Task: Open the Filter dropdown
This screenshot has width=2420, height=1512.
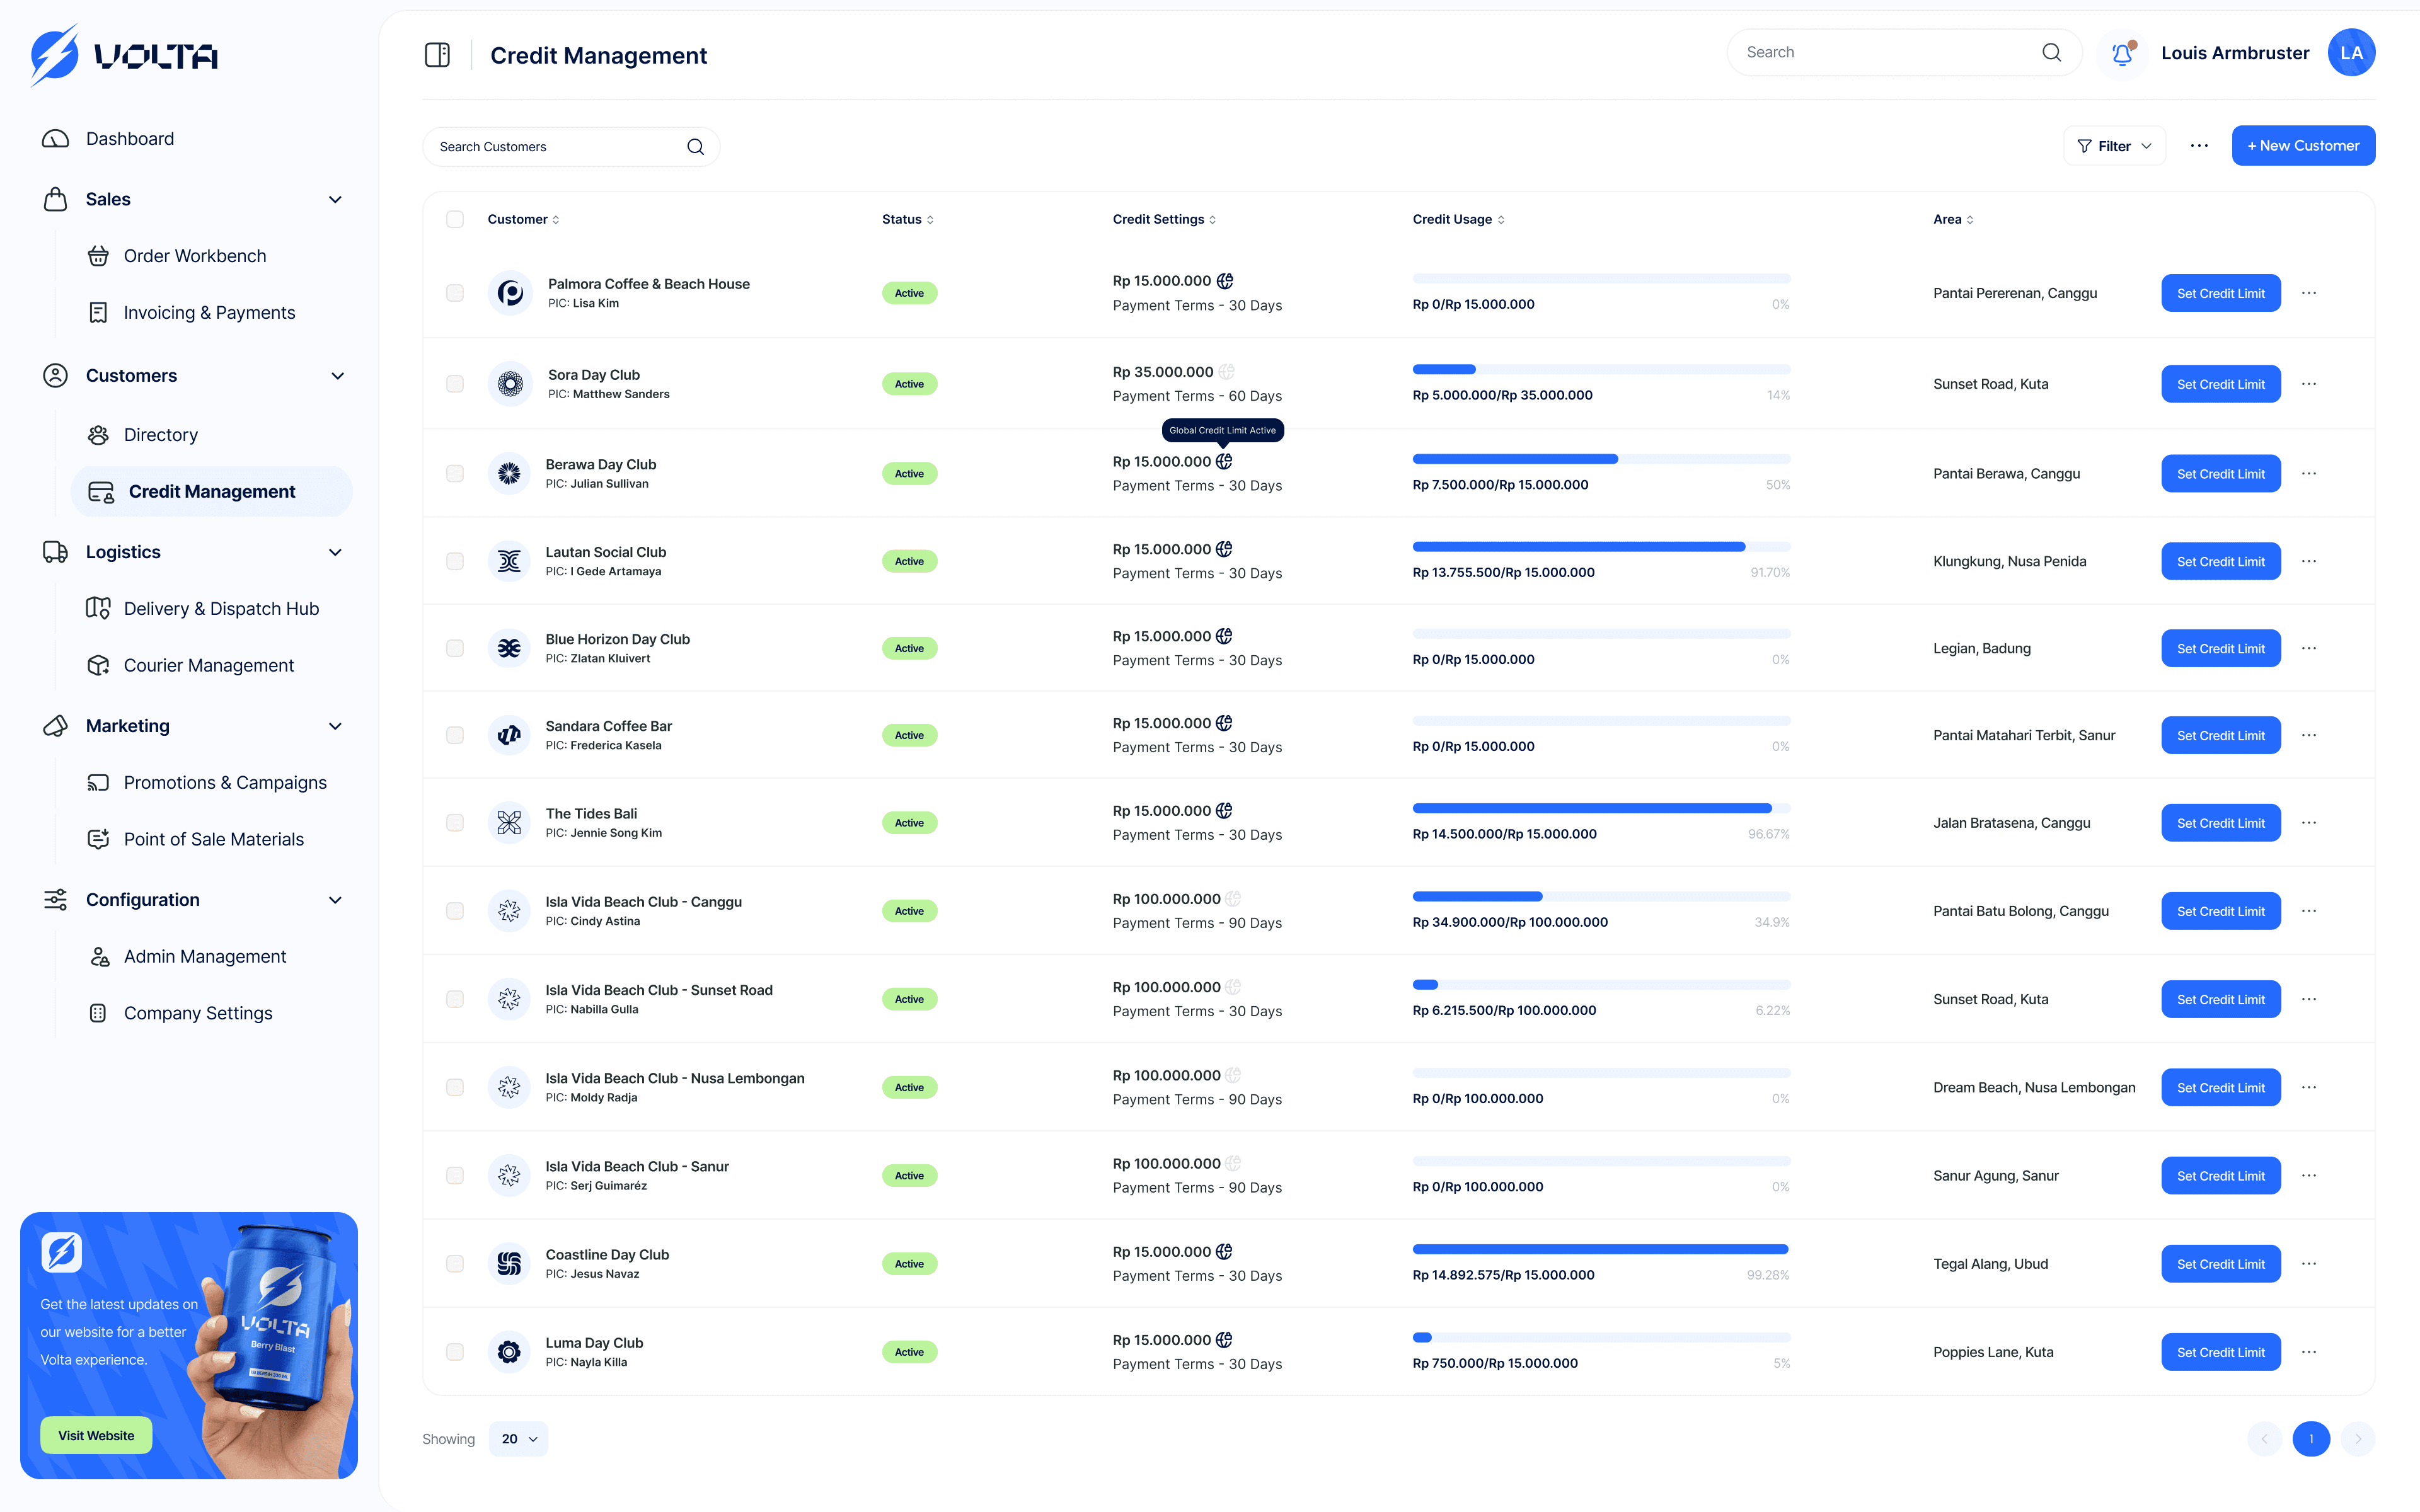Action: pyautogui.click(x=2114, y=146)
